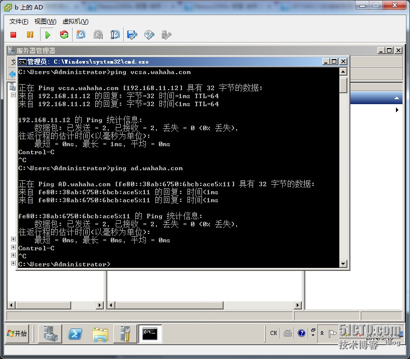Click the USB device connection toolbar icon
The height and width of the screenshot is (359, 410).
[x=166, y=35]
